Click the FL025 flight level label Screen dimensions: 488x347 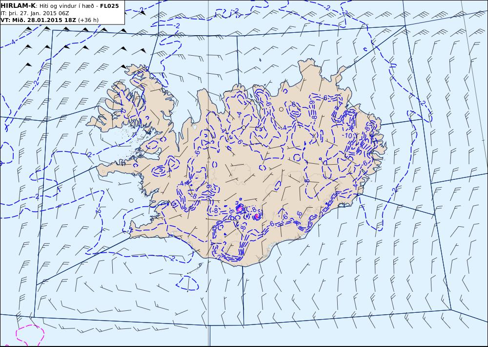[x=109, y=5]
